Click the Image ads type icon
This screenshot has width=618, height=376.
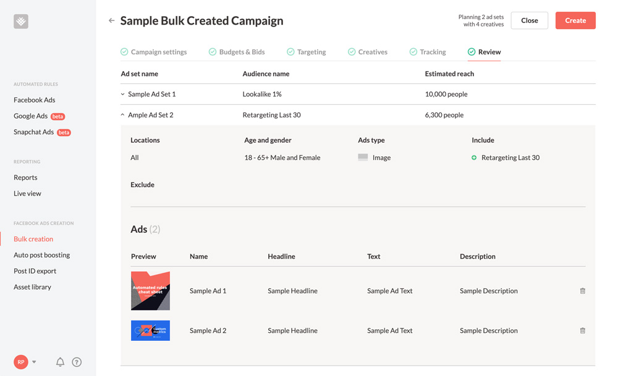click(x=363, y=157)
